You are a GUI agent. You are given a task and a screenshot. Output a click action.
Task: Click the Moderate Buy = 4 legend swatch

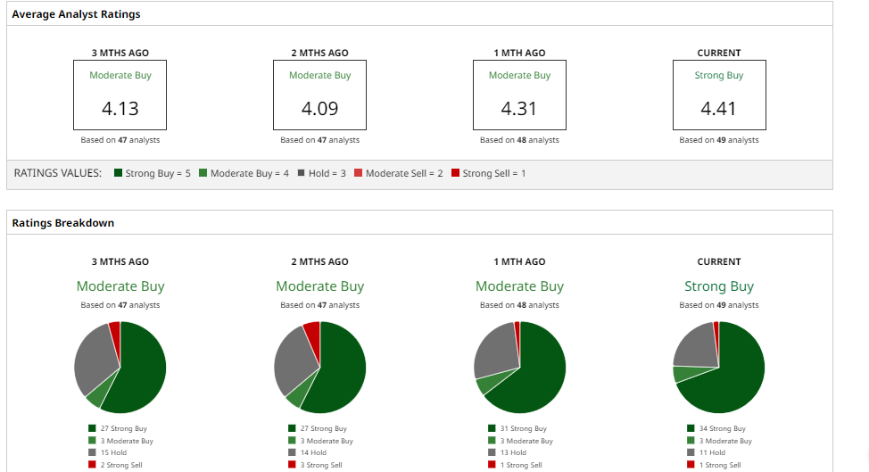tap(203, 173)
